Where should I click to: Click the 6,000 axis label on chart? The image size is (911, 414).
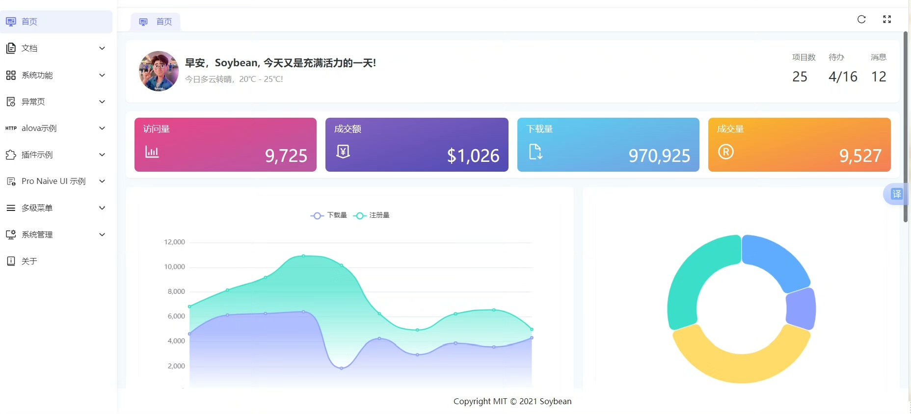[x=176, y=316]
